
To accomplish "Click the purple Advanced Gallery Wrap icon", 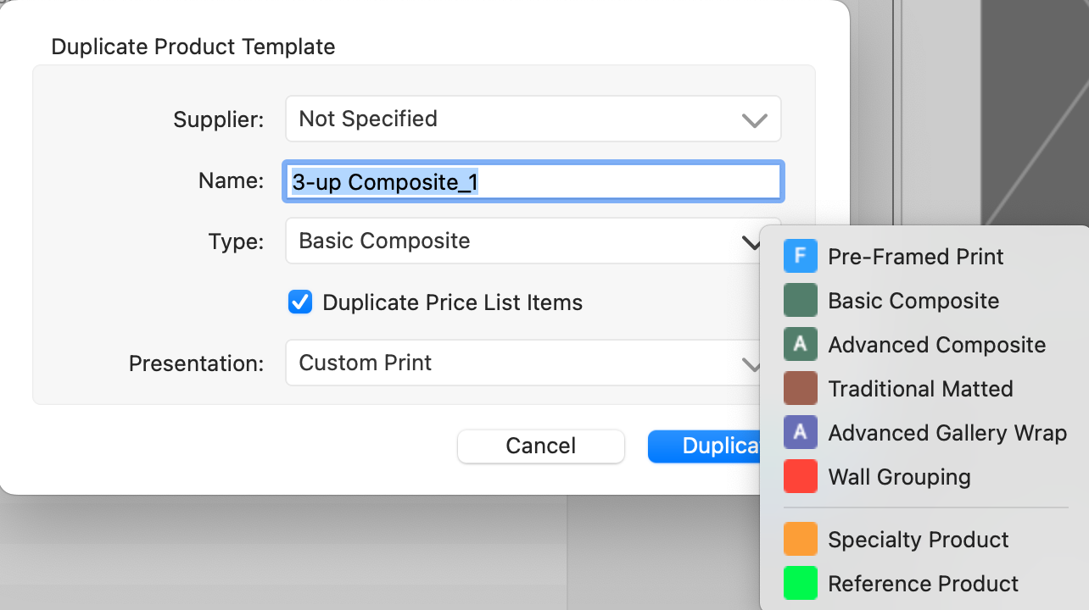I will tap(800, 433).
